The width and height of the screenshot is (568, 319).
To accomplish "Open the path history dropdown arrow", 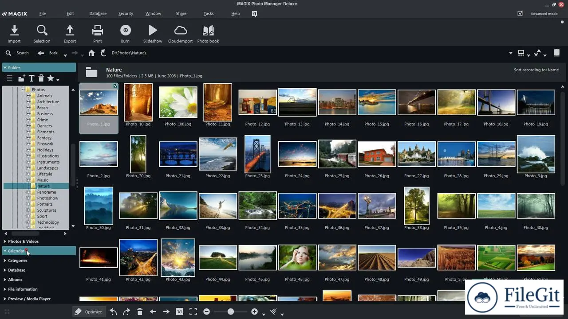I will (511, 53).
